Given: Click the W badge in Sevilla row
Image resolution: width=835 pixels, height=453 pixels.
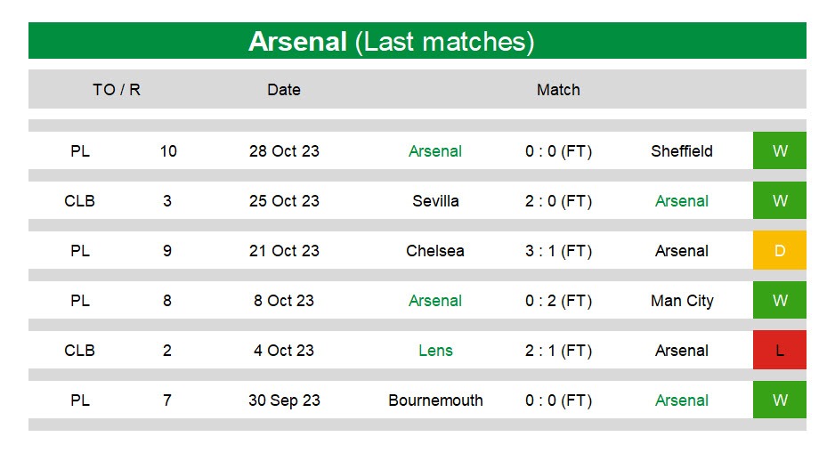Looking at the screenshot, I should tap(779, 201).
